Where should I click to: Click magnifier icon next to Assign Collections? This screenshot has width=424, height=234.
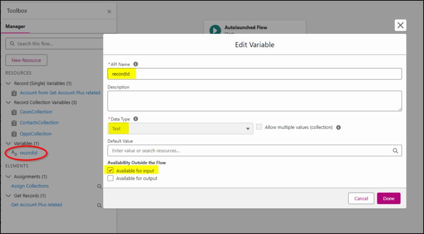[x=99, y=186]
